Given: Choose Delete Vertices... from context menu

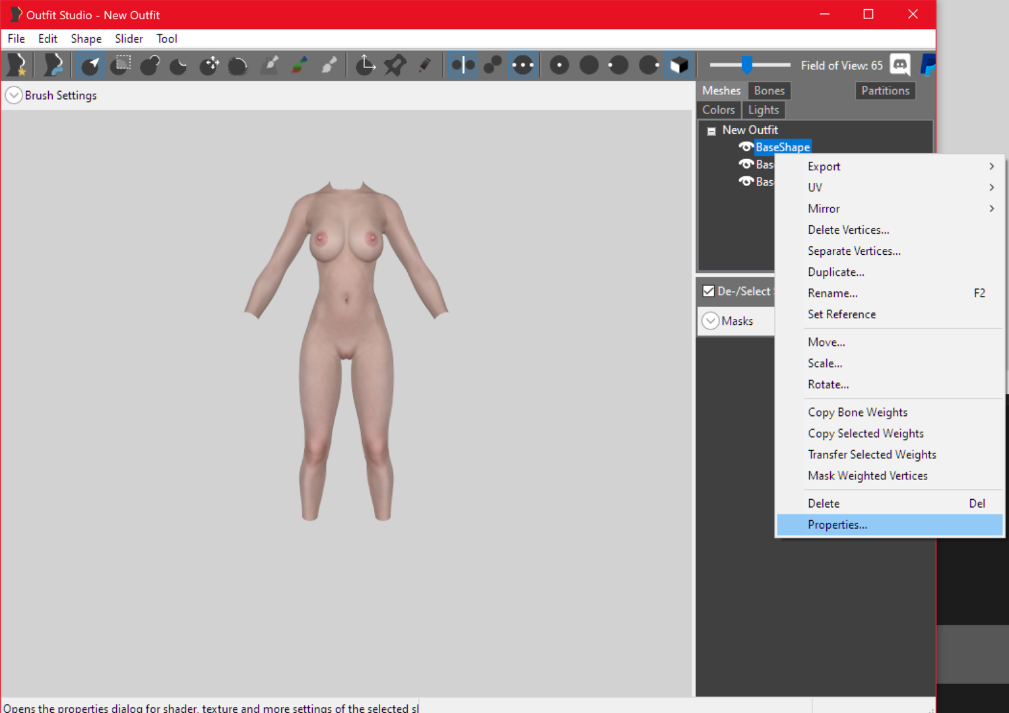Looking at the screenshot, I should (x=890, y=230).
